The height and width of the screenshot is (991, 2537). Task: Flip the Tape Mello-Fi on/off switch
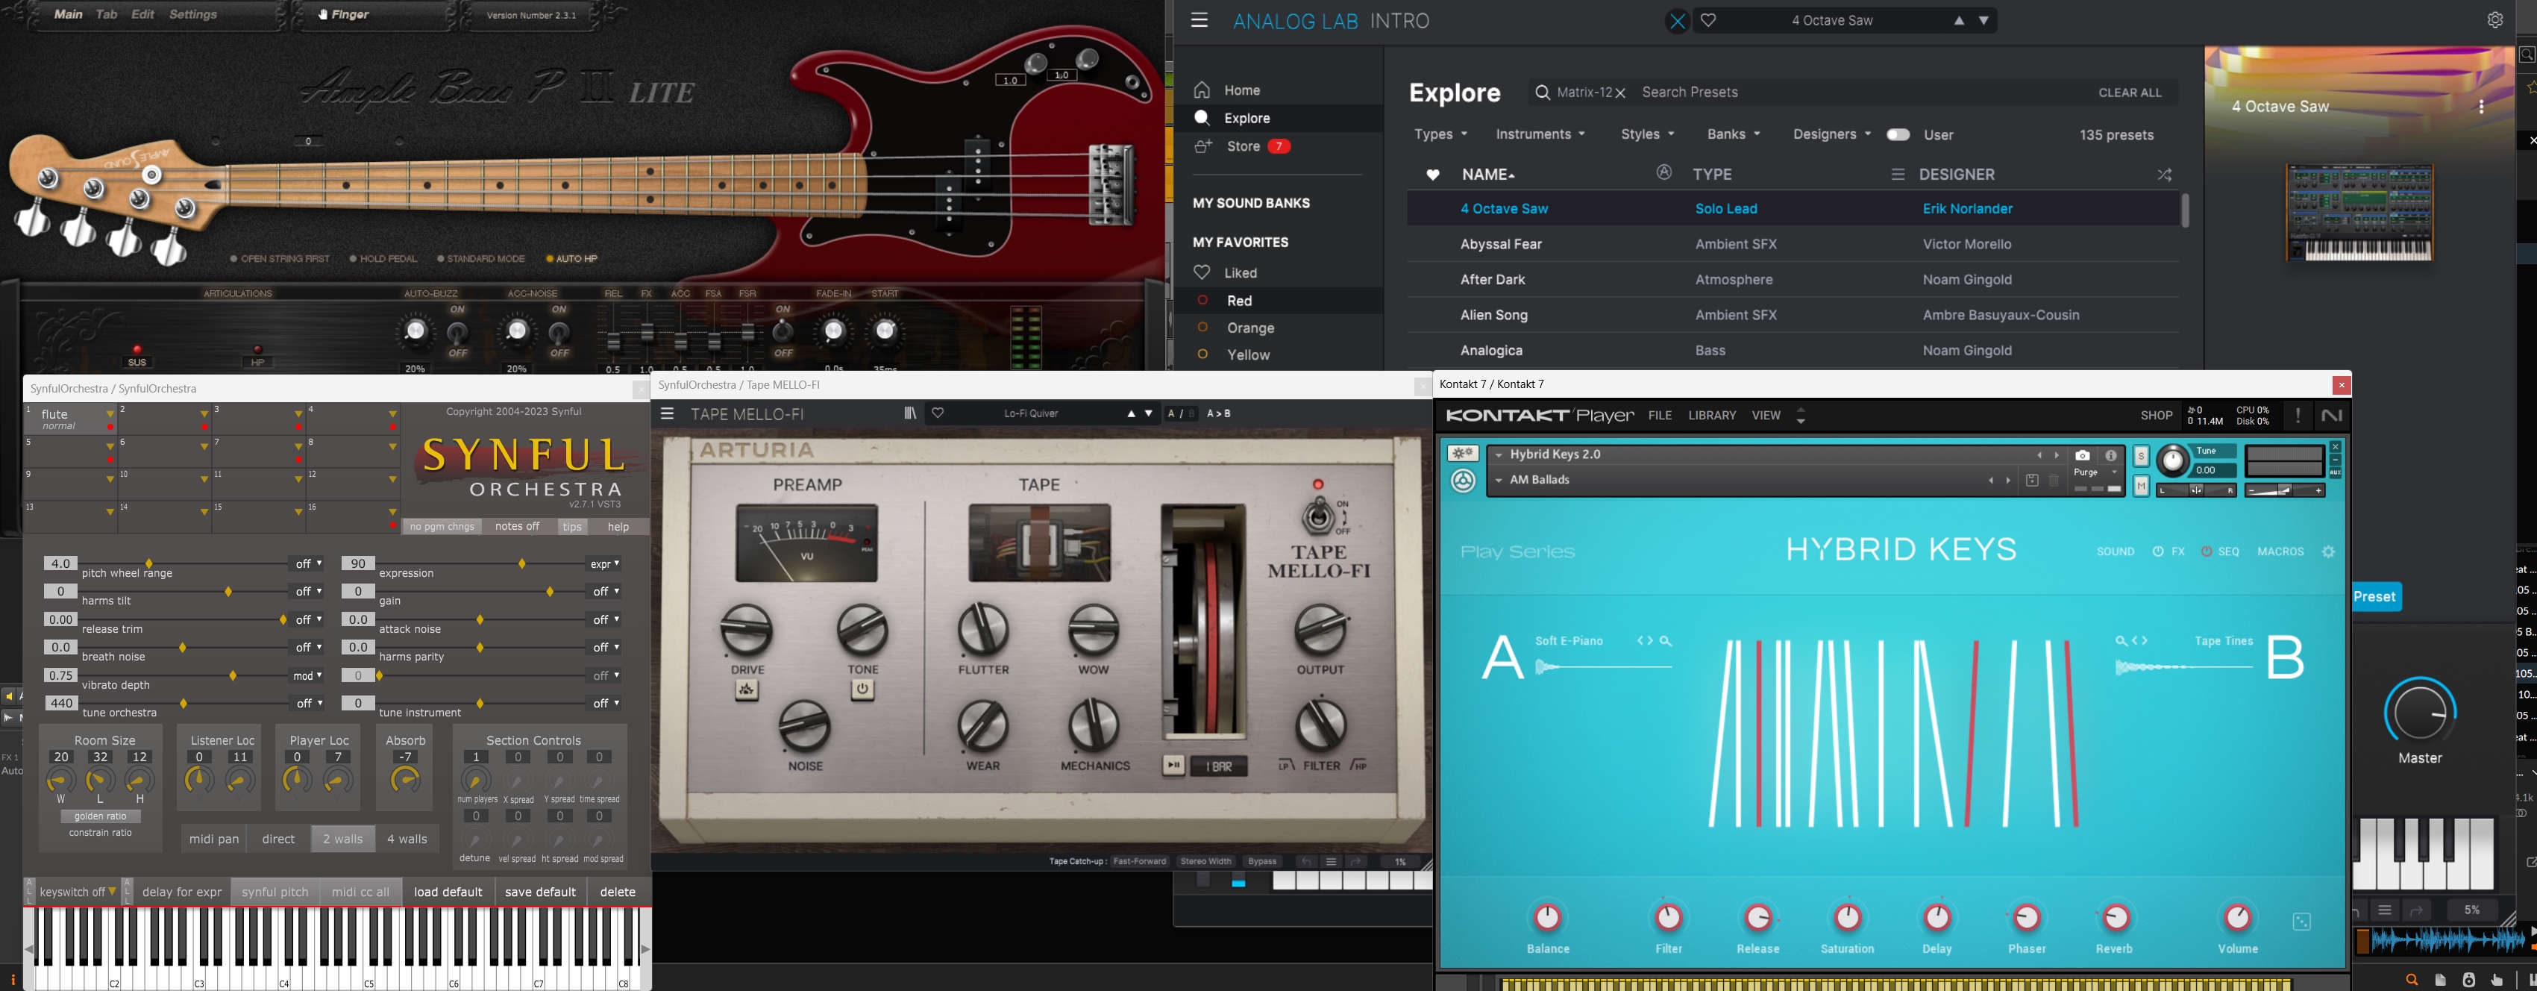[1319, 514]
